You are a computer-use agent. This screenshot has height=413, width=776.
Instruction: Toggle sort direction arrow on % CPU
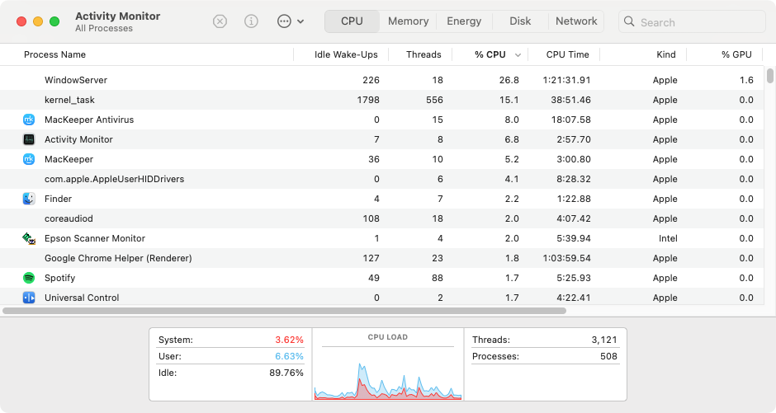pyautogui.click(x=518, y=55)
